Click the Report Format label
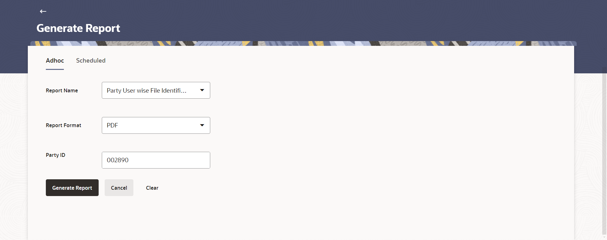The width and height of the screenshot is (607, 240). [63, 125]
